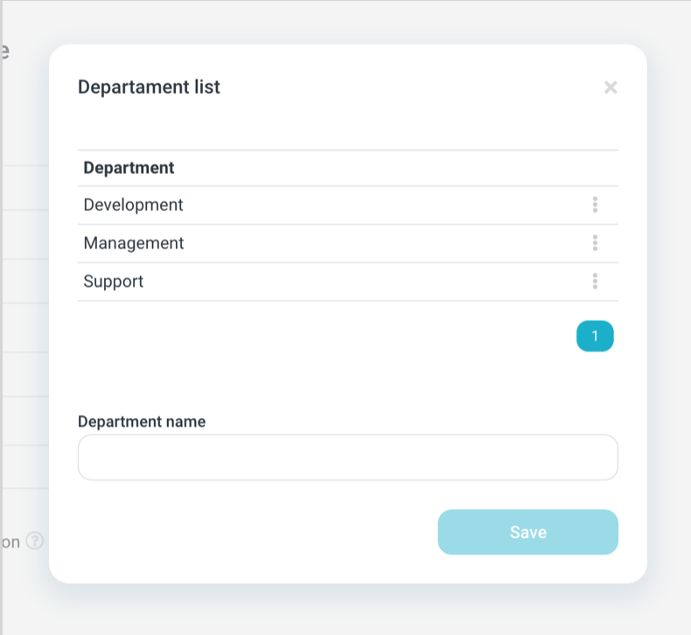Select the Development department entry
The image size is (691, 635).
click(x=134, y=205)
